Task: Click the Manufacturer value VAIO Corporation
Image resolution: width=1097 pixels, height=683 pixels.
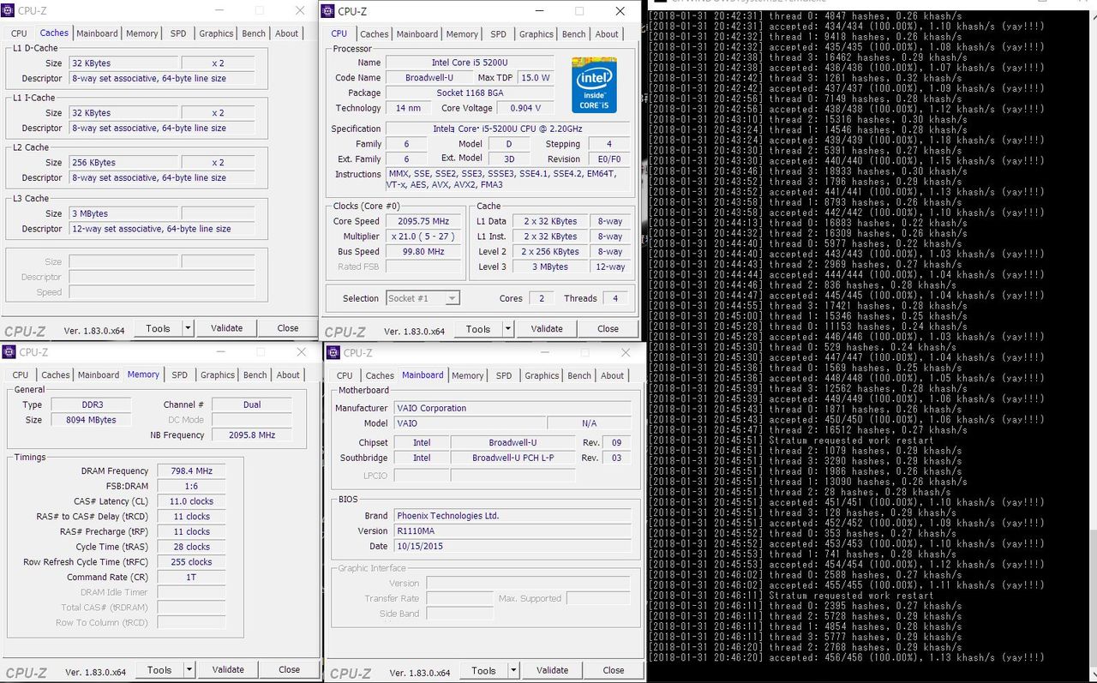Action: coord(512,408)
